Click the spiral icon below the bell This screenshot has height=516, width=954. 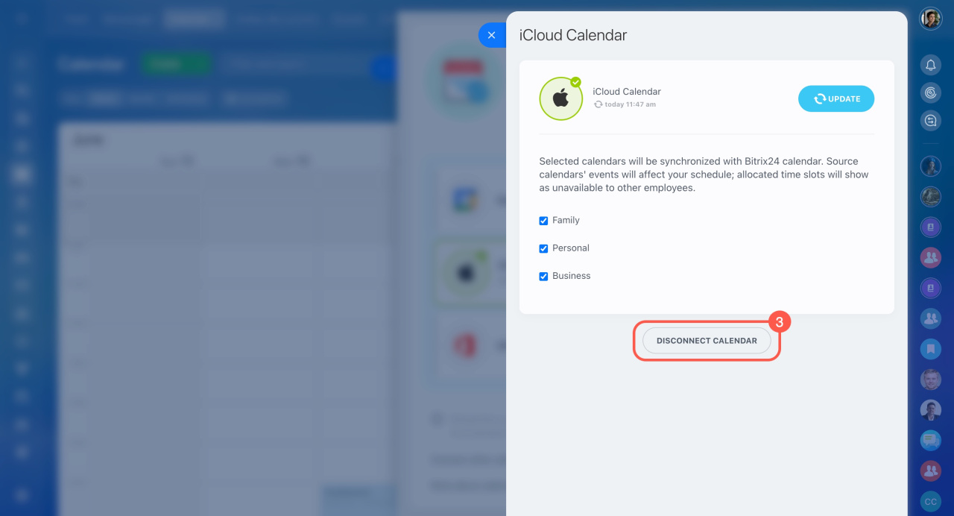pos(930,92)
